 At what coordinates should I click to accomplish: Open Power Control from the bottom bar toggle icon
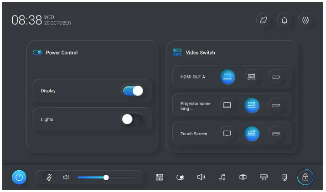click(180, 177)
